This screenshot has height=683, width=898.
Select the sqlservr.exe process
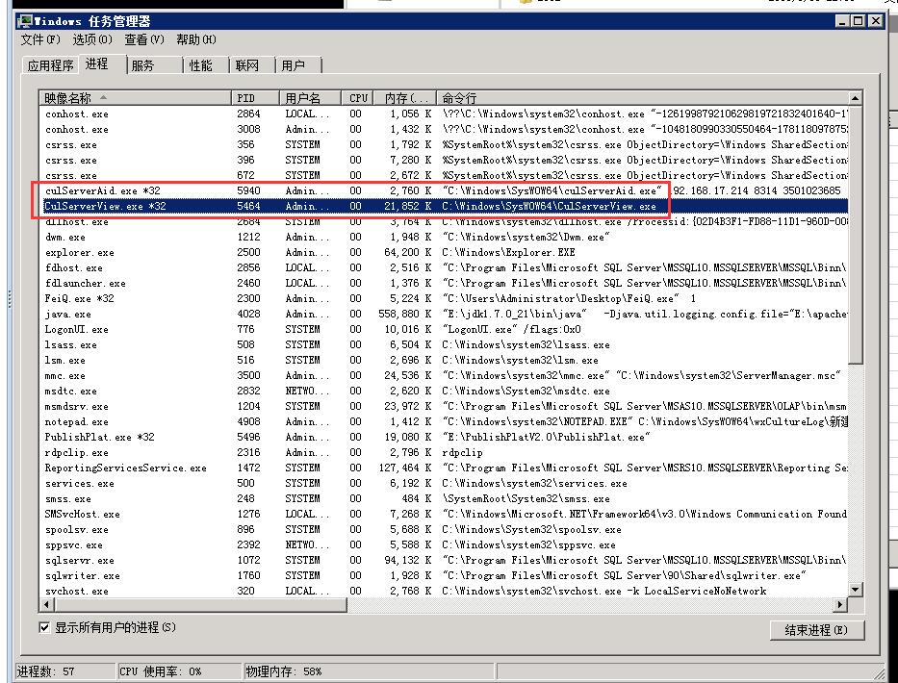pos(444,561)
